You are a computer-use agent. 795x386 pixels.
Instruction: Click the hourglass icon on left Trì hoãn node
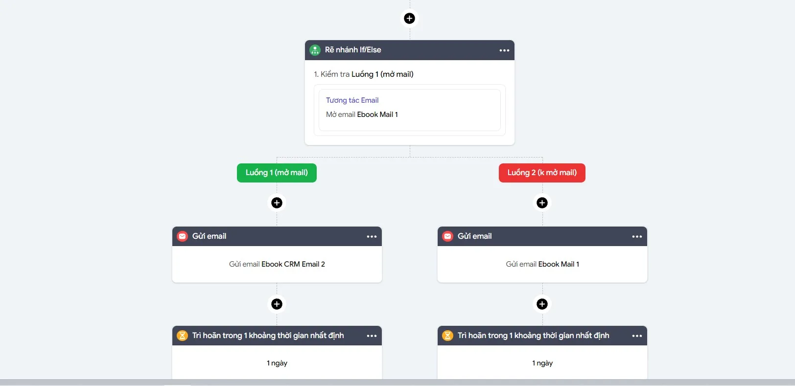[x=182, y=336]
